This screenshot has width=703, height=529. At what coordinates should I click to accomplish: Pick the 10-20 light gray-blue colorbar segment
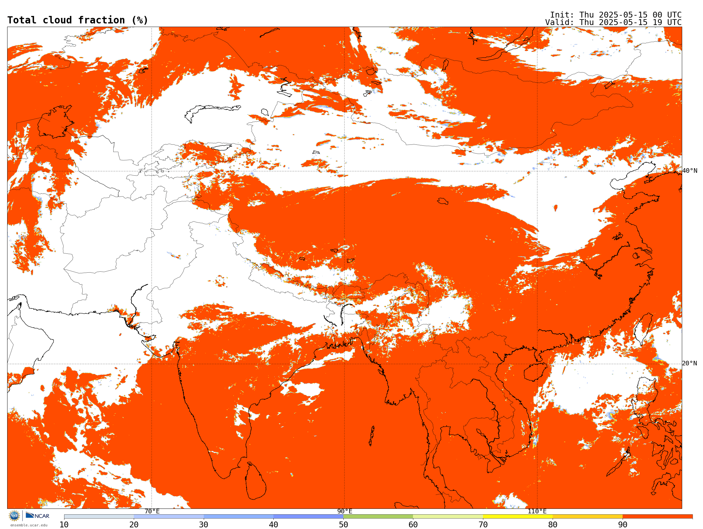pyautogui.click(x=99, y=517)
